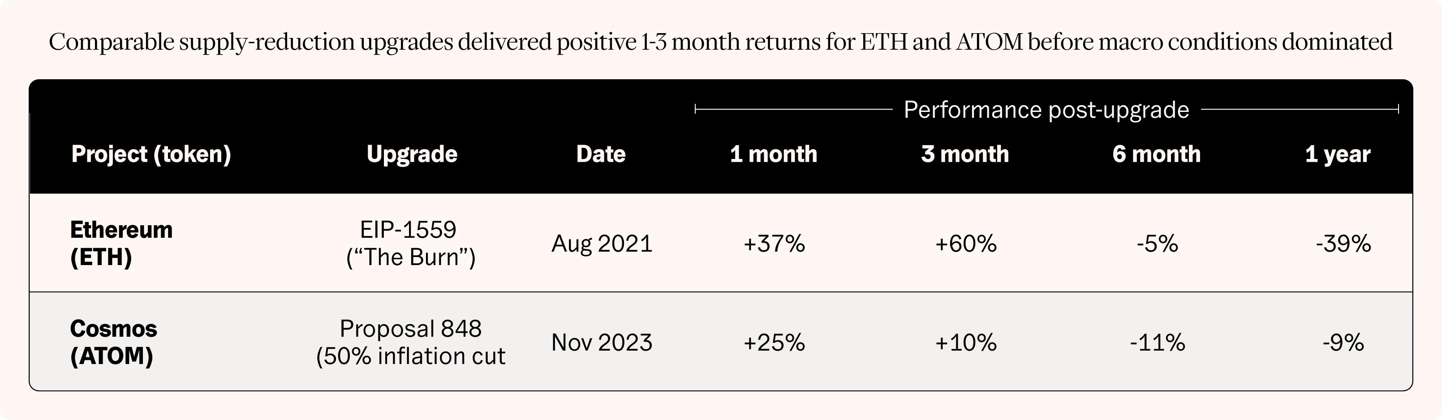
Task: Select the 1 month column header
Action: [774, 154]
